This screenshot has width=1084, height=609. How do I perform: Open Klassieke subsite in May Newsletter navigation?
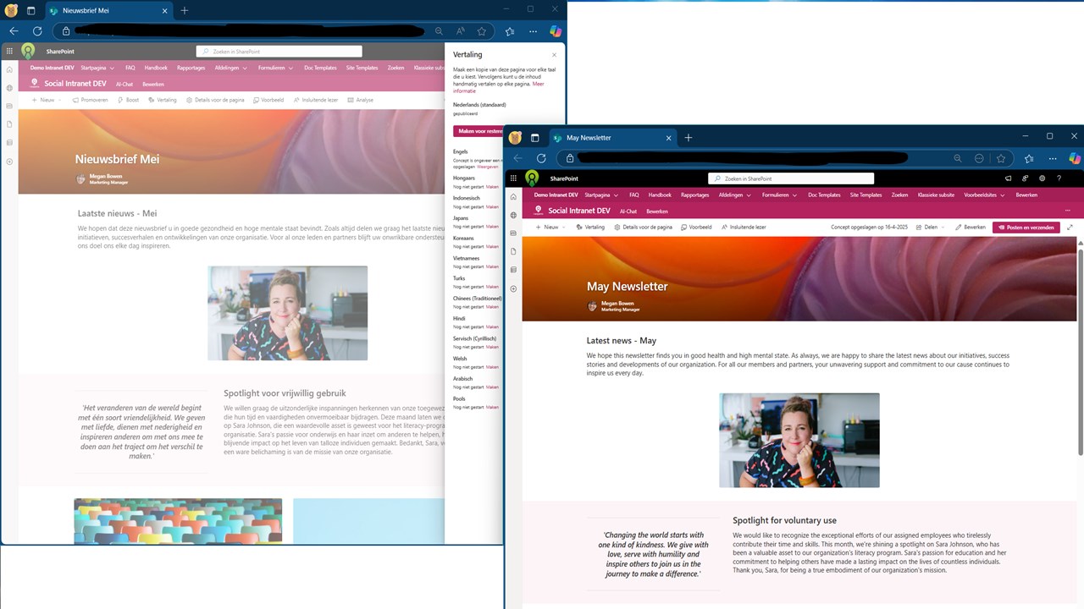coord(934,195)
